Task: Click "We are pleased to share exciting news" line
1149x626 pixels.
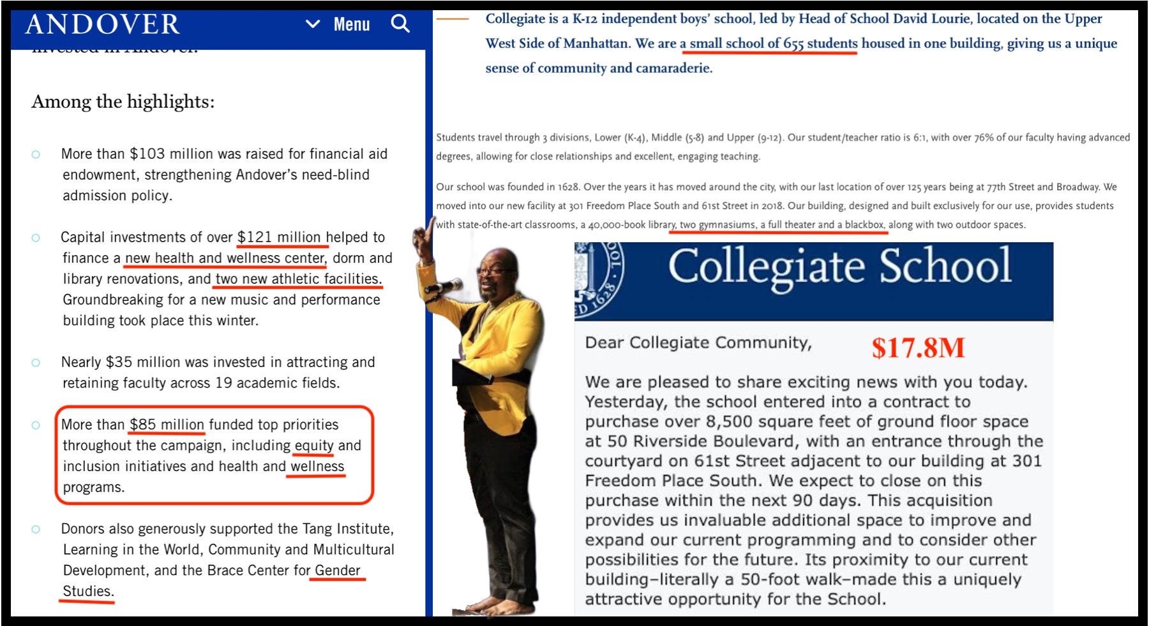Action: click(806, 382)
